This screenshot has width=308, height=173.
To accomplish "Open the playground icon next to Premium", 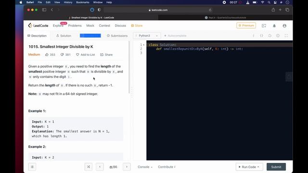I will click(264, 25).
